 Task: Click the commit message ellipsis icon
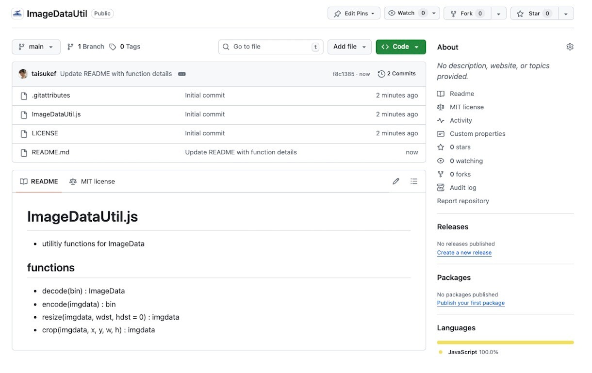pos(182,74)
